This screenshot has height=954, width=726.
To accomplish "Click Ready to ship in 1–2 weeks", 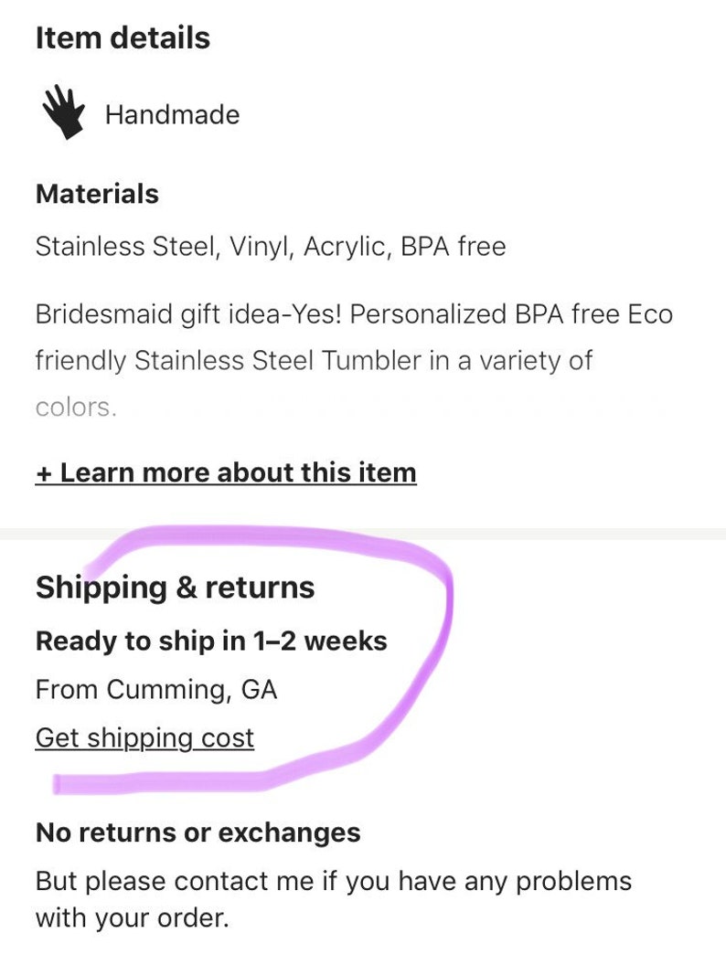I will pyautogui.click(x=211, y=641).
